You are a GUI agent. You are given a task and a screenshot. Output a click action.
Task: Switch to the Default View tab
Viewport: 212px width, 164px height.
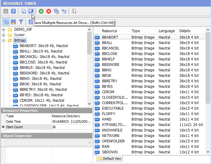110,159
